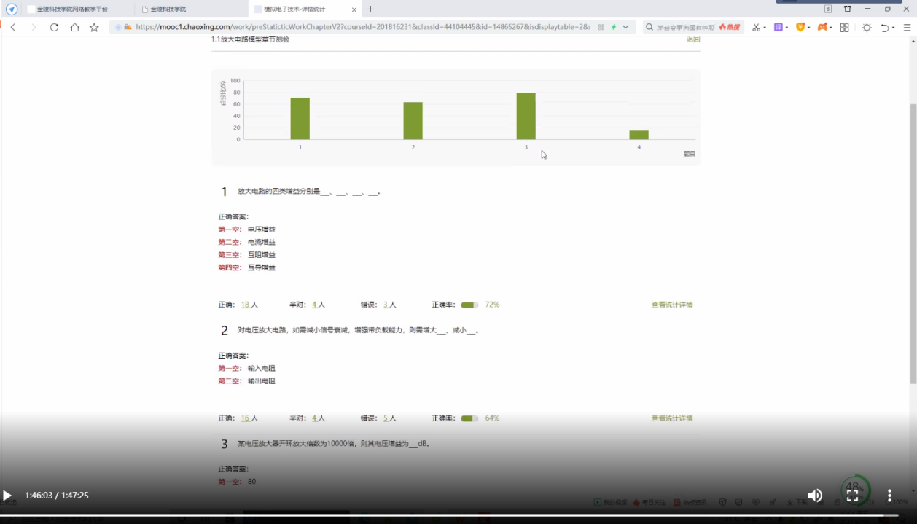Viewport: 917px width, 524px height.
Task: Toggle video fullscreen mode
Action: [852, 496]
